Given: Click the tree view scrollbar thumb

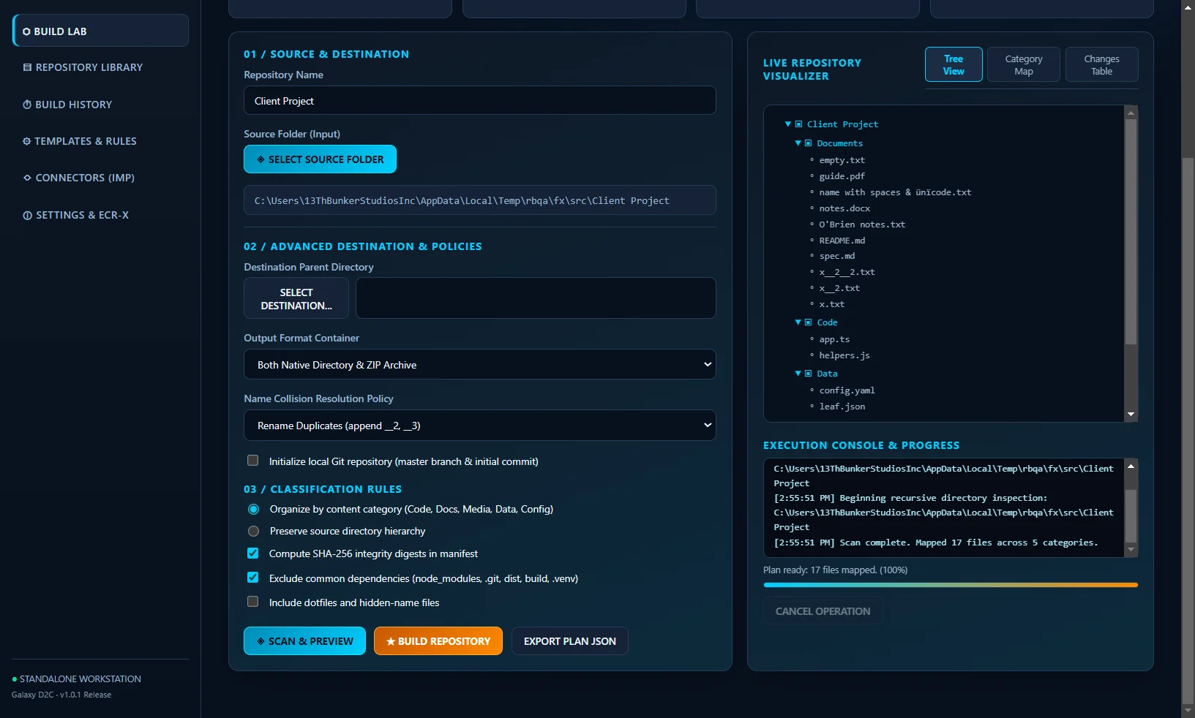Looking at the screenshot, I should (x=1131, y=232).
